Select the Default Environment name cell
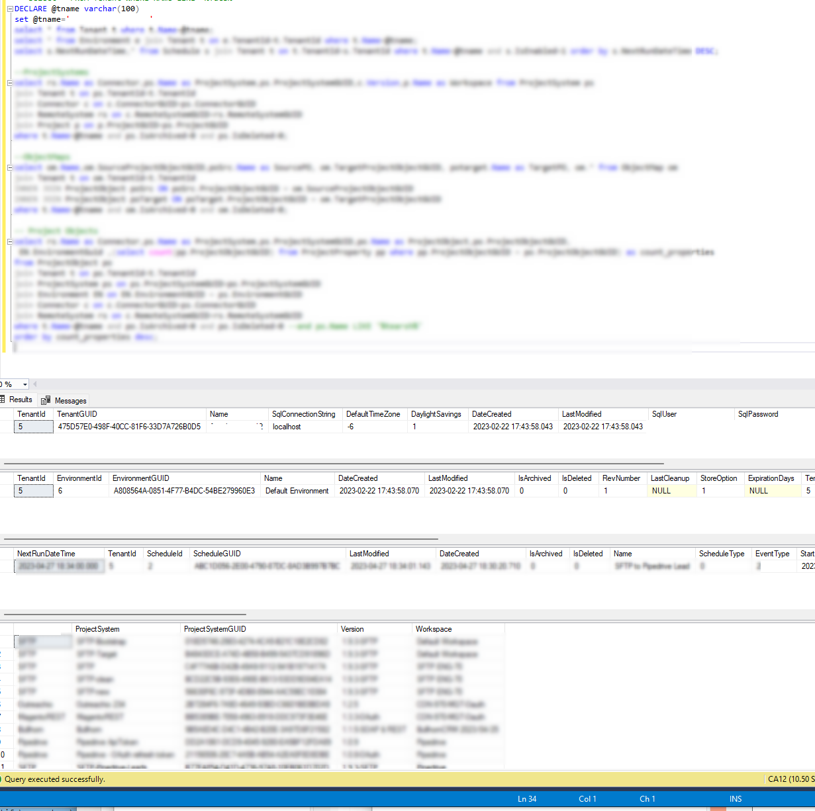This screenshot has width=815, height=811. [x=297, y=491]
